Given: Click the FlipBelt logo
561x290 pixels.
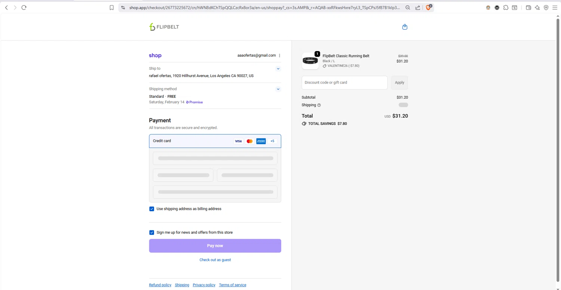Looking at the screenshot, I should pos(164,27).
